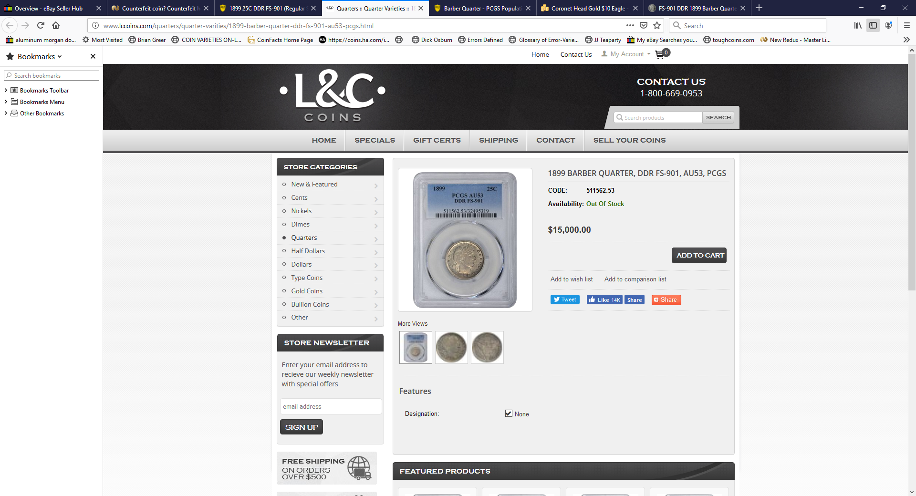916x496 pixels.
Task: Open the Firefox hamburger menu
Action: pyautogui.click(x=906, y=25)
